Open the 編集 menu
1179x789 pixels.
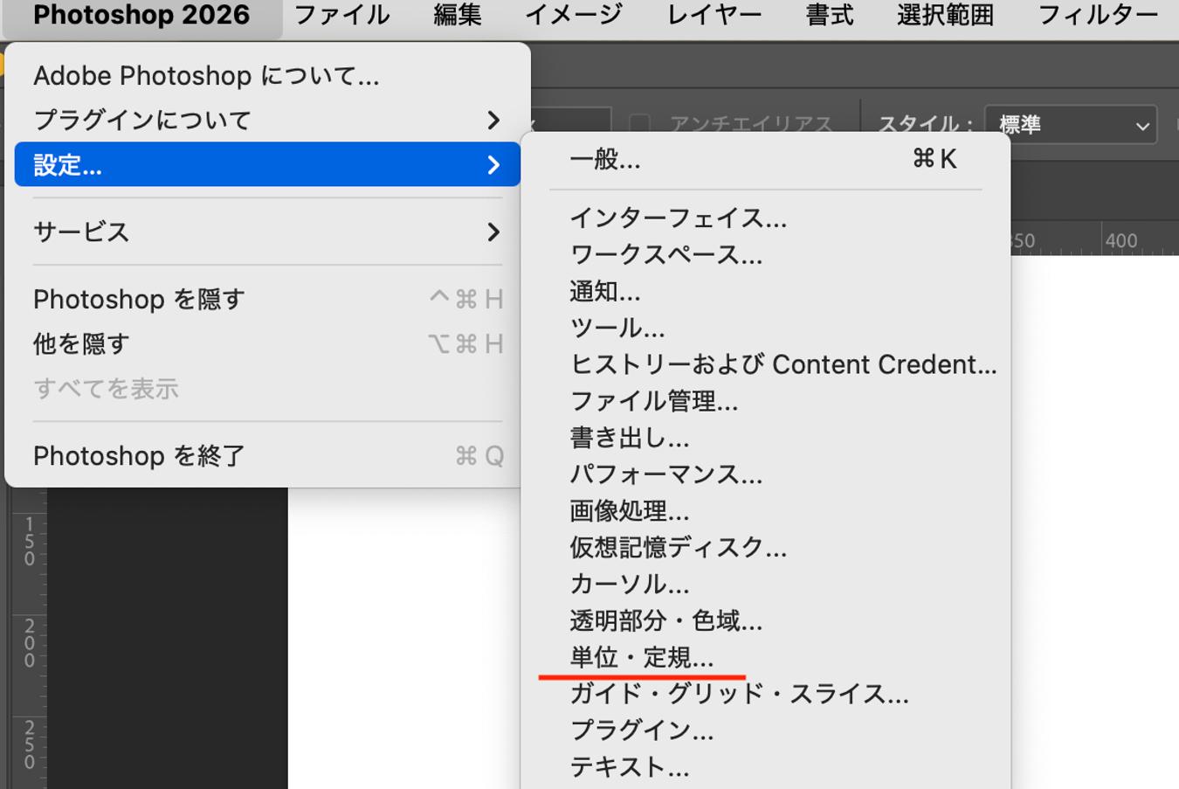pos(458,16)
